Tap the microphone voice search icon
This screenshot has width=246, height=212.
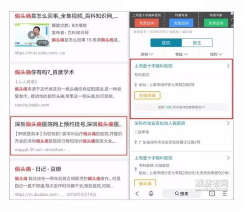tap(151, 194)
